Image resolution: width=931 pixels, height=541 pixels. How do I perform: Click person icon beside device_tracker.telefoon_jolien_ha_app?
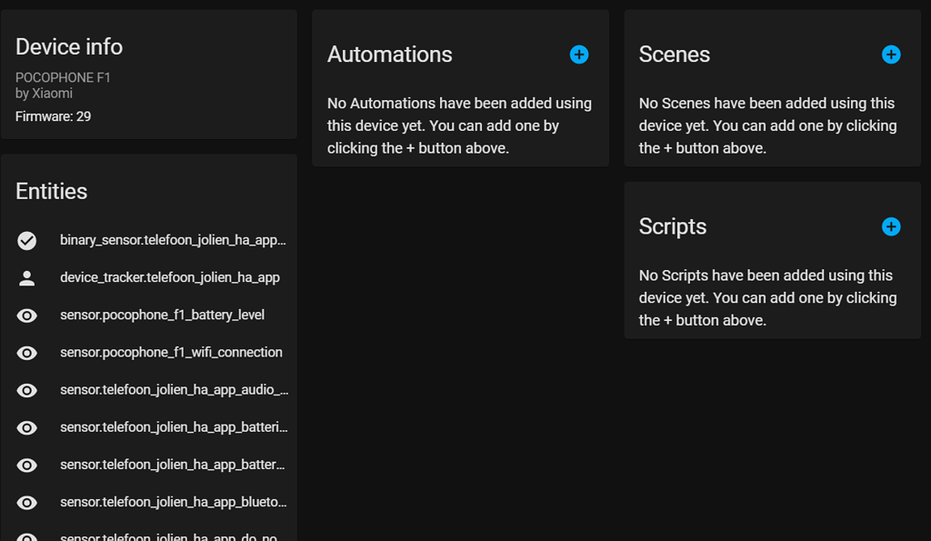[x=26, y=278]
